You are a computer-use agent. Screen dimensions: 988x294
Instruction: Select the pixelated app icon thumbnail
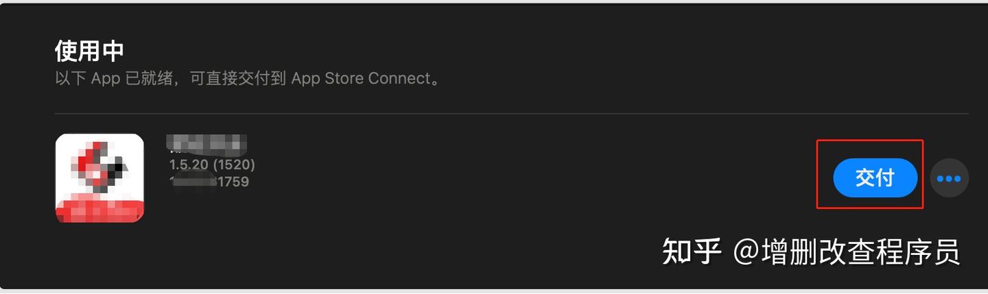pos(99,177)
